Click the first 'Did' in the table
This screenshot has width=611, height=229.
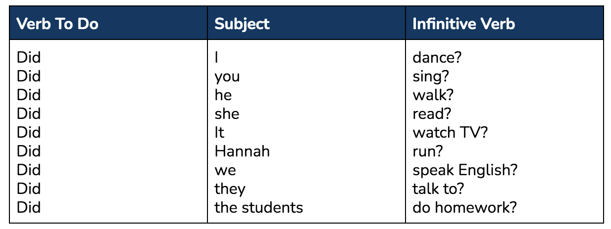29,58
